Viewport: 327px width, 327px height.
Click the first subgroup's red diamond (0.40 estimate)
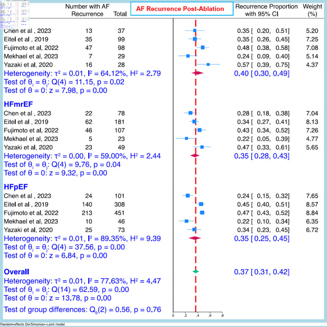point(197,73)
